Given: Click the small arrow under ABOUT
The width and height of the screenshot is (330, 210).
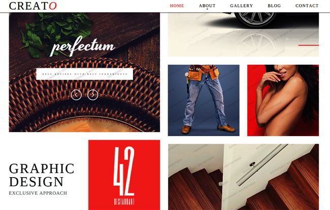Looking at the screenshot, I should click(x=207, y=9).
